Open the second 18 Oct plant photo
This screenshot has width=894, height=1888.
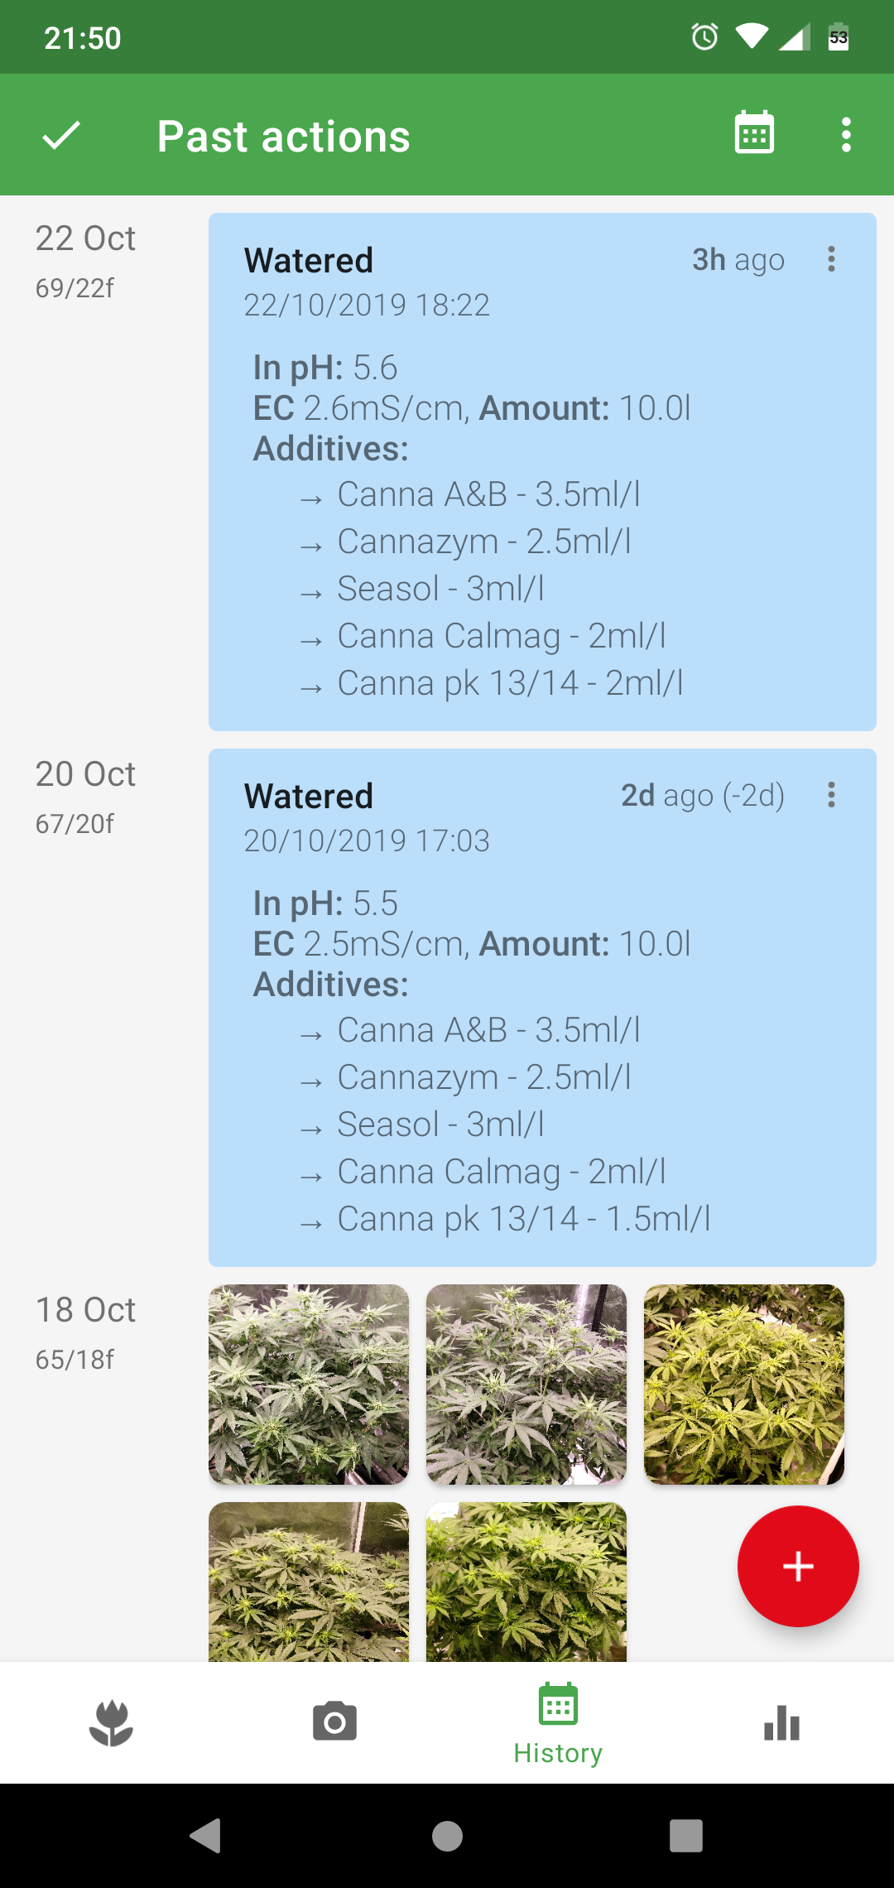pyautogui.click(x=526, y=1384)
